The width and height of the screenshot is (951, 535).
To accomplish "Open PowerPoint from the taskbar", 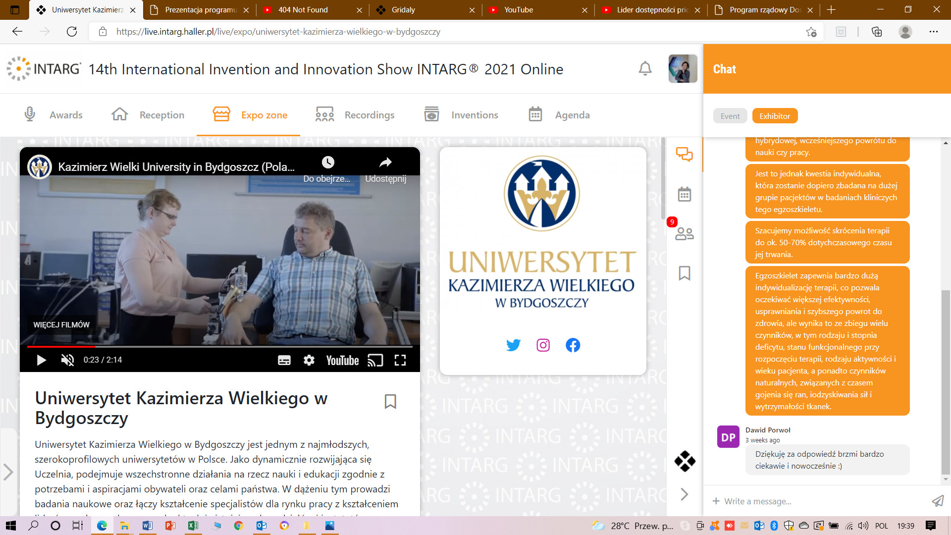I will pyautogui.click(x=170, y=526).
